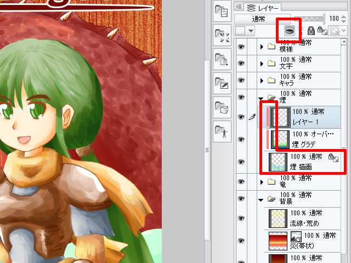Open the image material folder with pencil icon
The height and width of the screenshot is (263, 351).
pos(222,83)
